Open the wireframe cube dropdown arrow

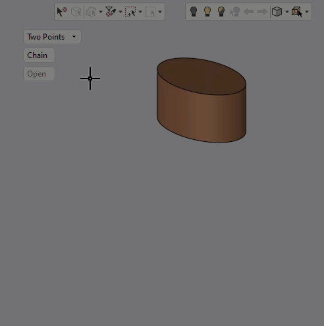307,12
